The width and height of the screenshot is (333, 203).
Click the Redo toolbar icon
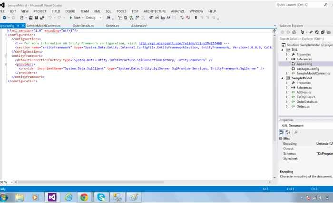59,18
